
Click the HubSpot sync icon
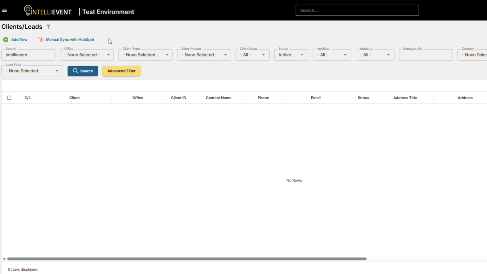click(41, 39)
